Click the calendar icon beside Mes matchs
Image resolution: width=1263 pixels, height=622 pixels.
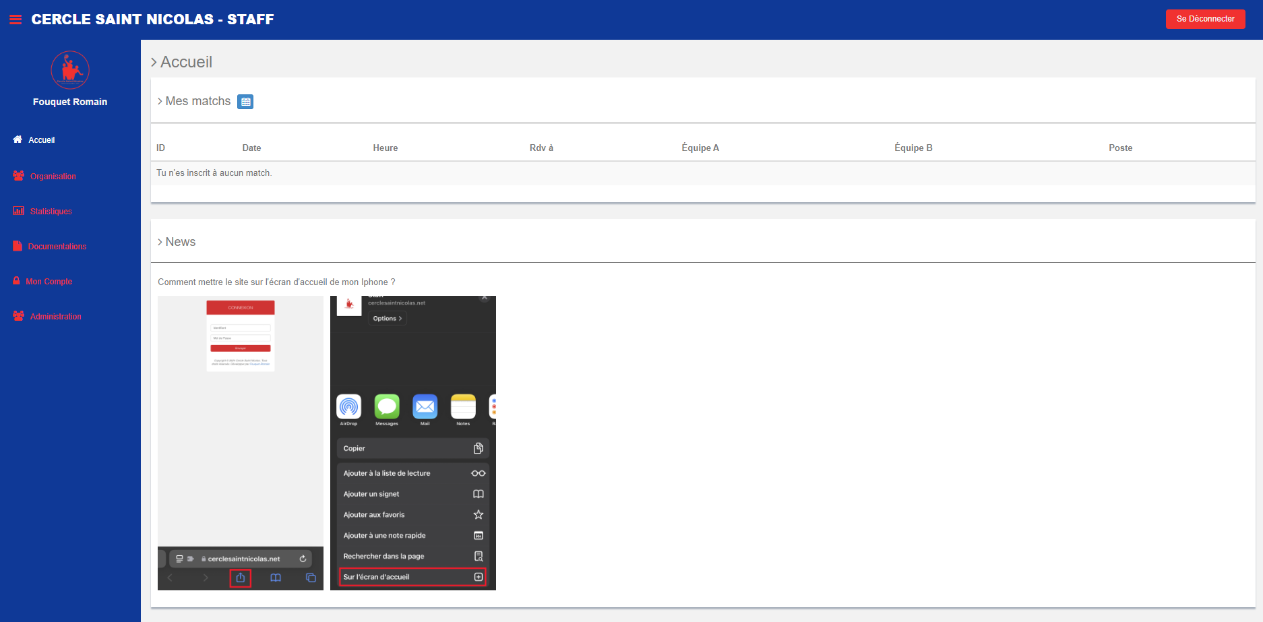pyautogui.click(x=245, y=102)
